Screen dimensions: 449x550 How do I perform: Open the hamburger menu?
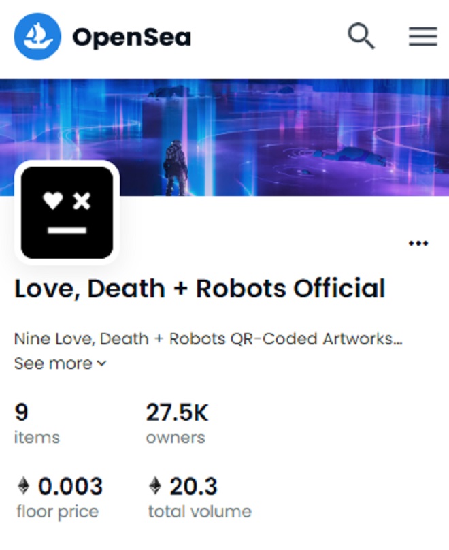click(x=422, y=36)
